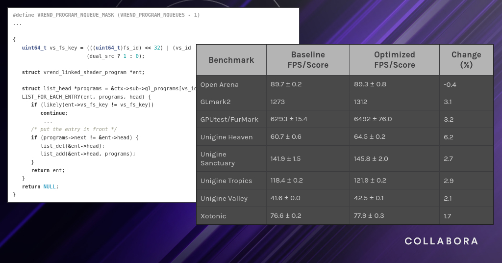Click the COLLABORA logo text

point(441,241)
